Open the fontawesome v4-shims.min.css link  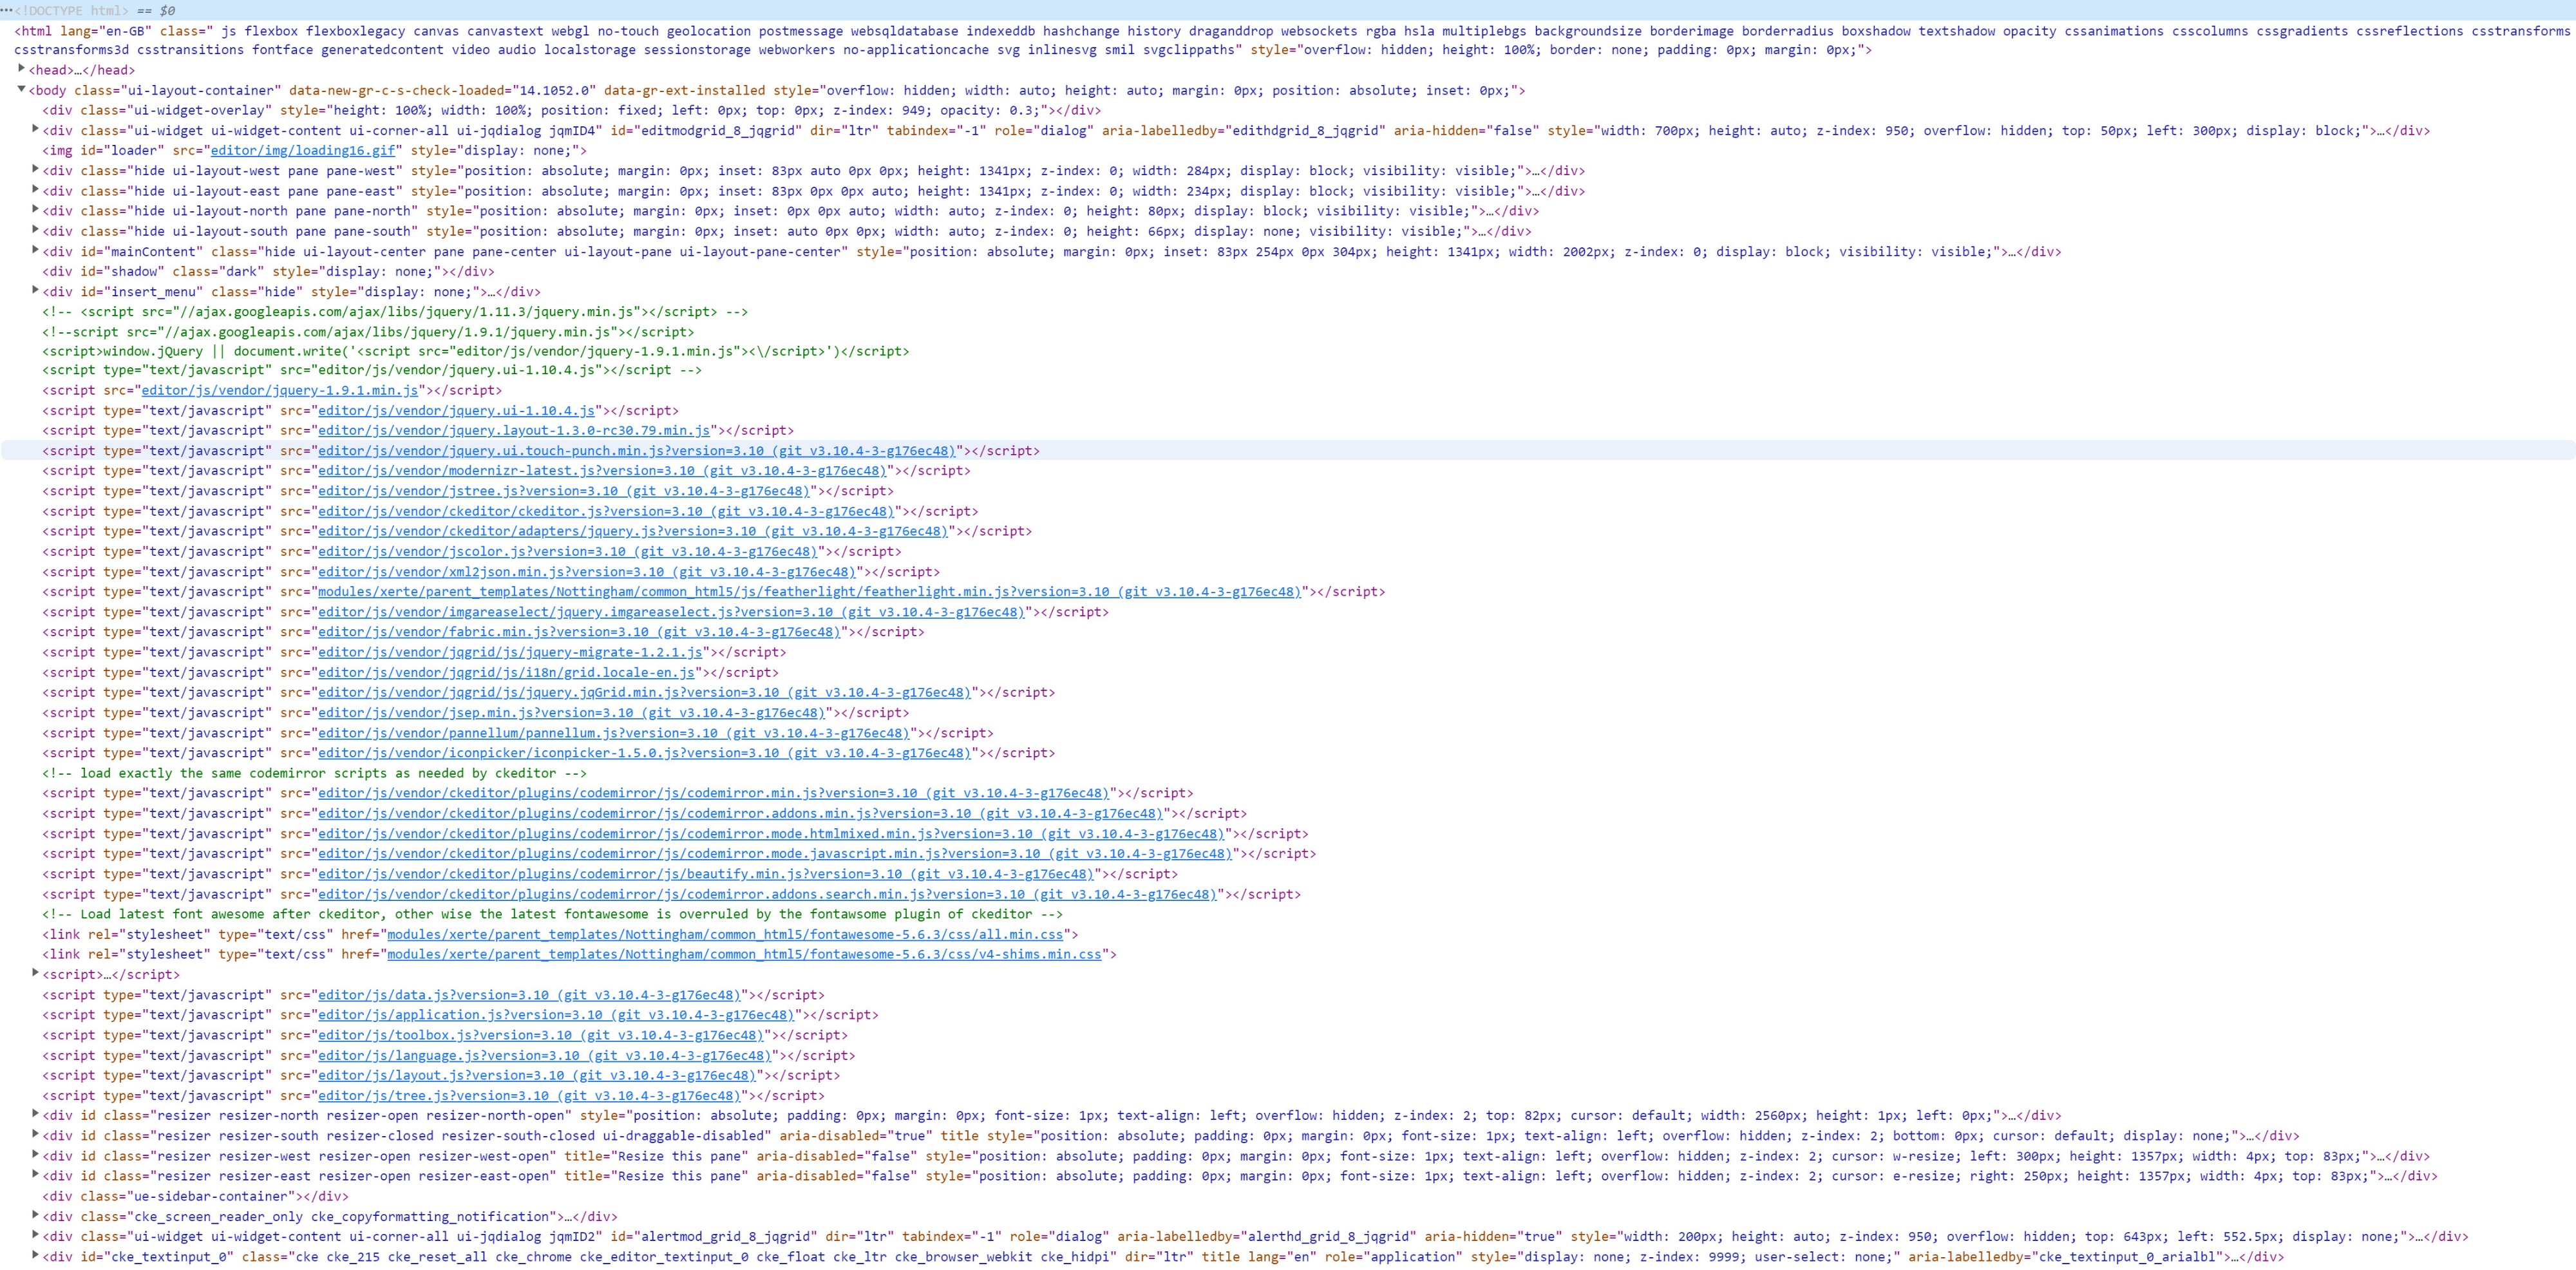point(744,954)
